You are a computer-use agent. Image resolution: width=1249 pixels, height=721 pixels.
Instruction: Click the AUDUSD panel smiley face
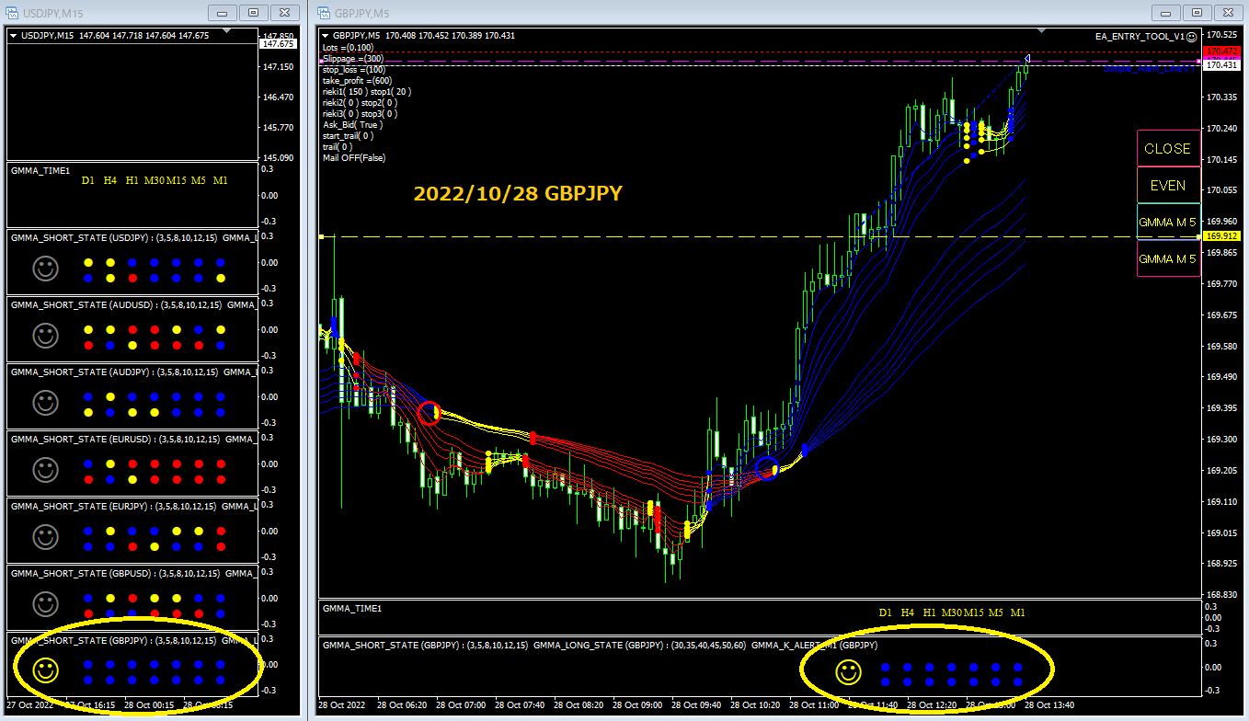click(x=45, y=336)
